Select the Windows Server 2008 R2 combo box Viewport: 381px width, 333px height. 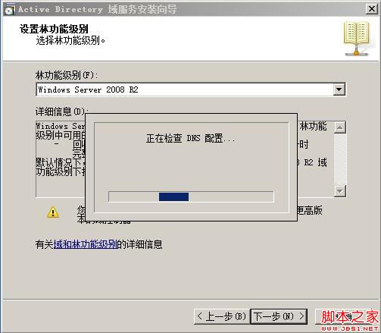click(191, 90)
